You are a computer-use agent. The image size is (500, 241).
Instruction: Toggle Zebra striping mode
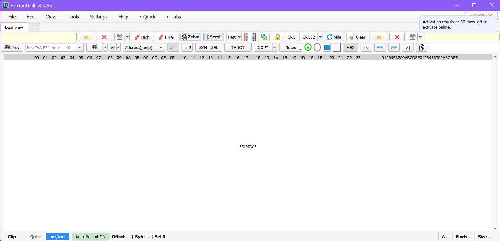pyautogui.click(x=190, y=37)
